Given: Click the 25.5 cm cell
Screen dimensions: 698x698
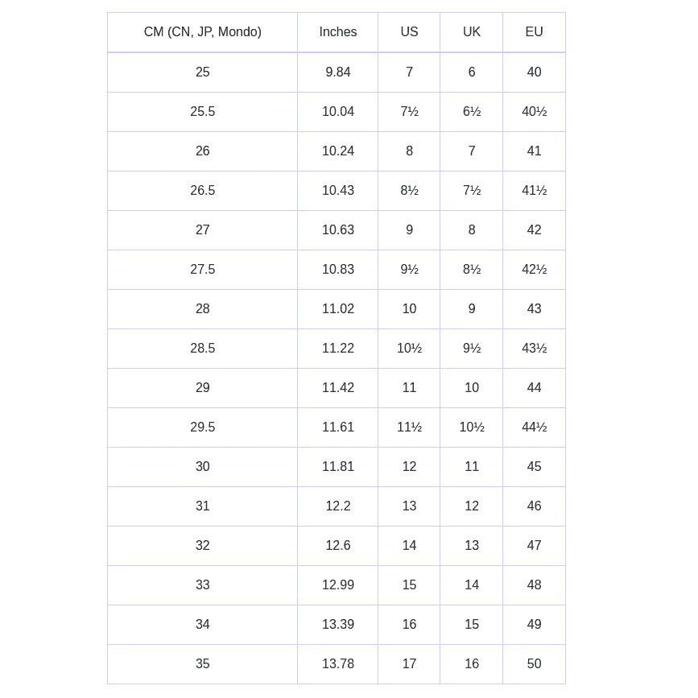Looking at the screenshot, I should [202, 111].
